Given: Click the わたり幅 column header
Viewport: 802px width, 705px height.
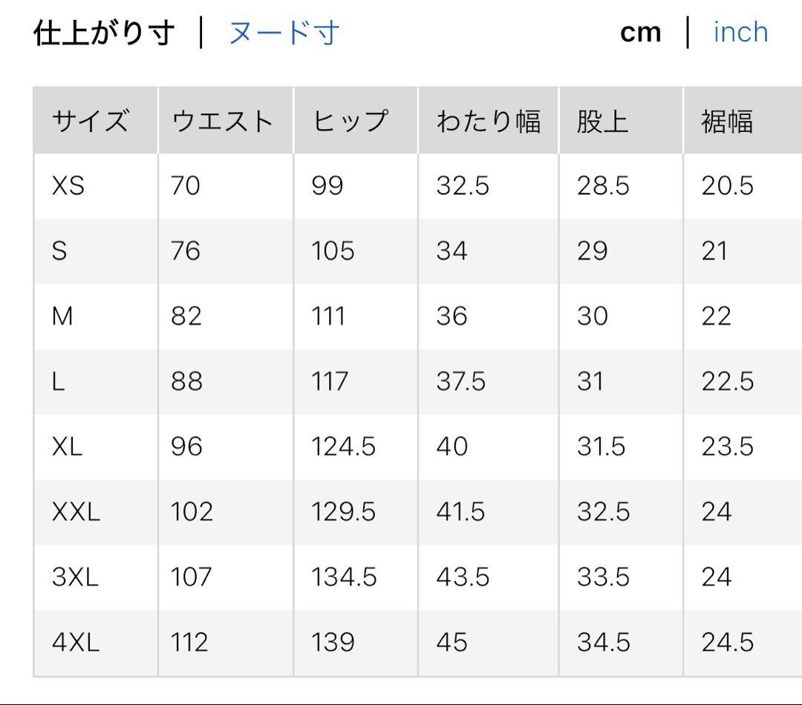Looking at the screenshot, I should (488, 121).
